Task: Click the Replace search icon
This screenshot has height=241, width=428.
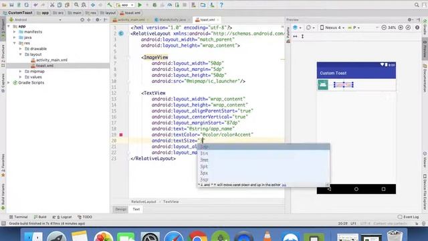Action: click(84, 5)
